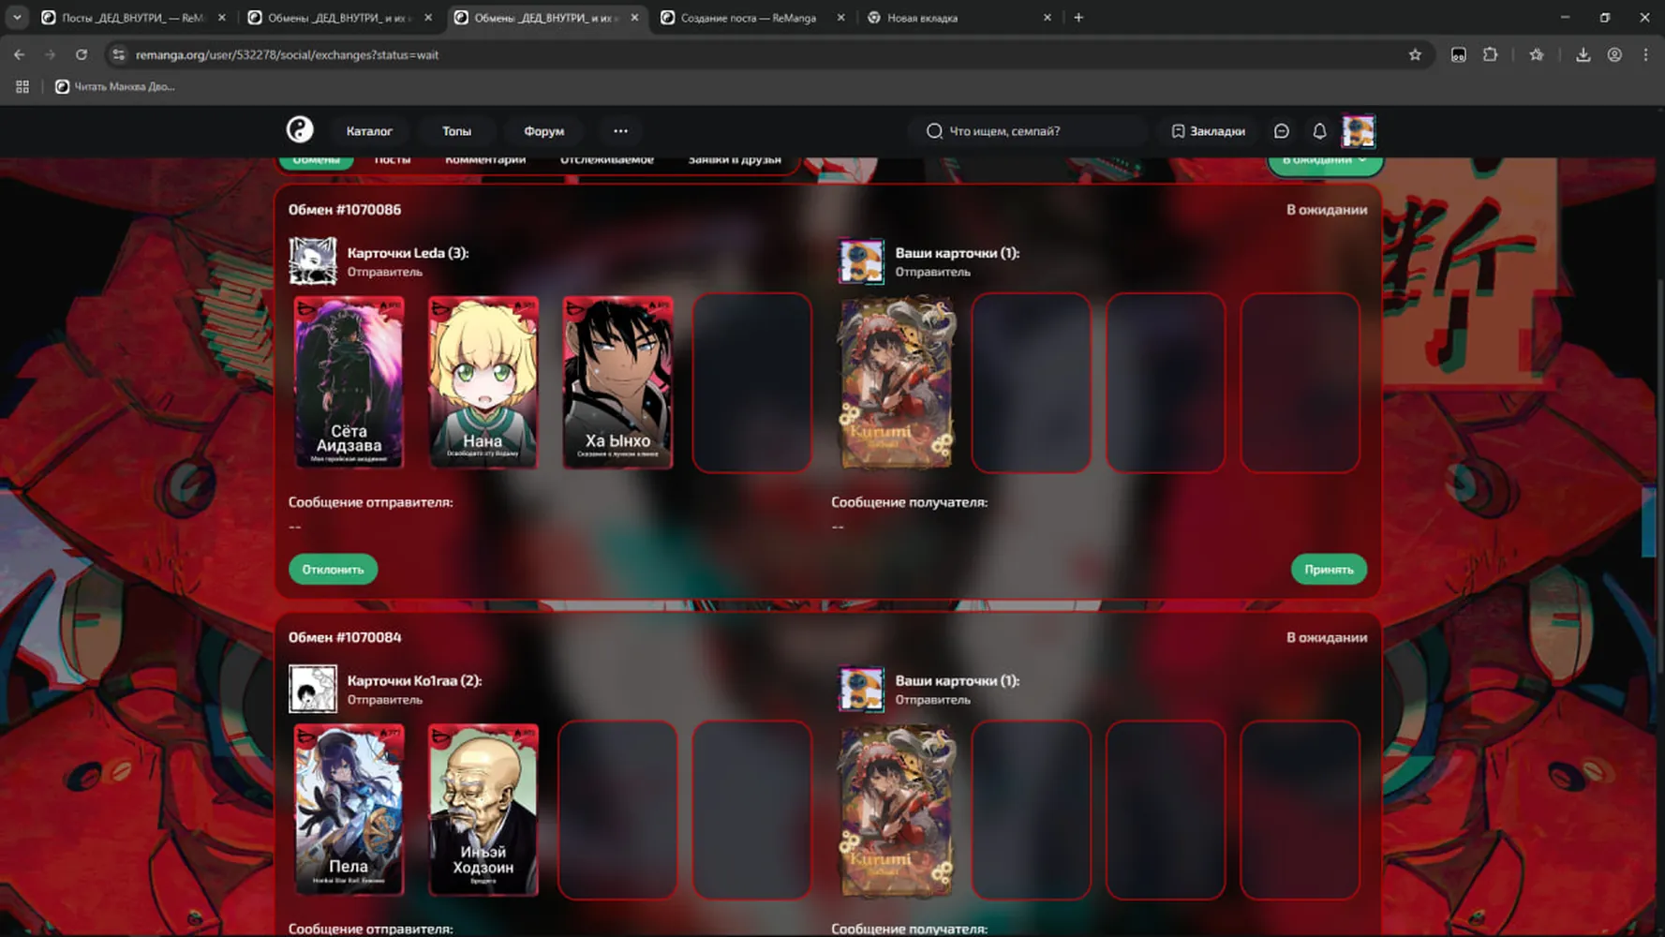Open the Топы menu item
The width and height of the screenshot is (1665, 937).
tap(456, 131)
